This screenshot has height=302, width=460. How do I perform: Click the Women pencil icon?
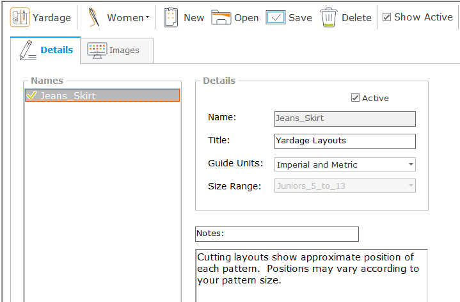[x=94, y=17]
